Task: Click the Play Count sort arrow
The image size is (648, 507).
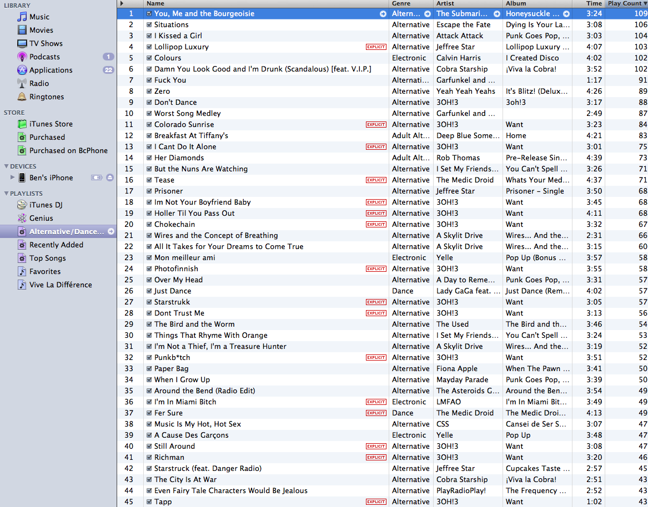Action: [645, 3]
